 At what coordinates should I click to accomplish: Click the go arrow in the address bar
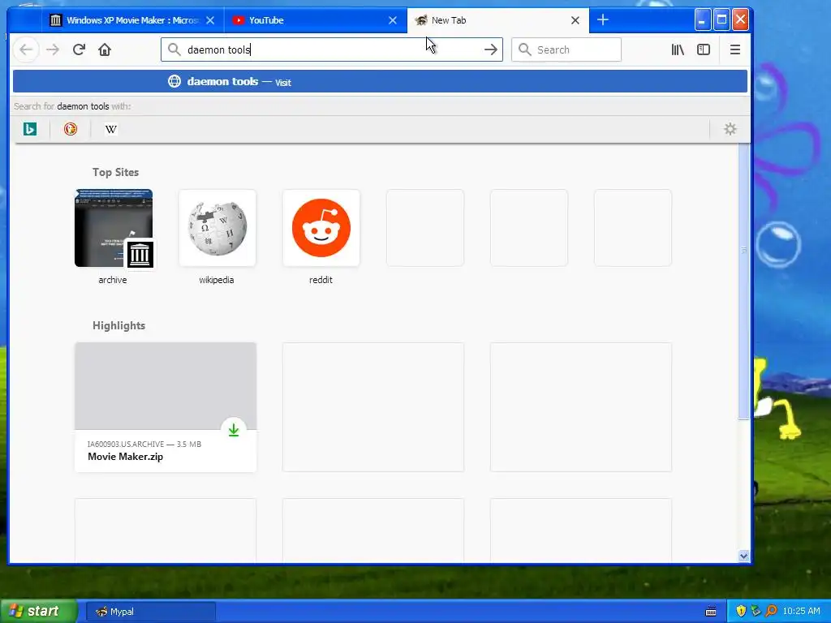click(x=491, y=49)
